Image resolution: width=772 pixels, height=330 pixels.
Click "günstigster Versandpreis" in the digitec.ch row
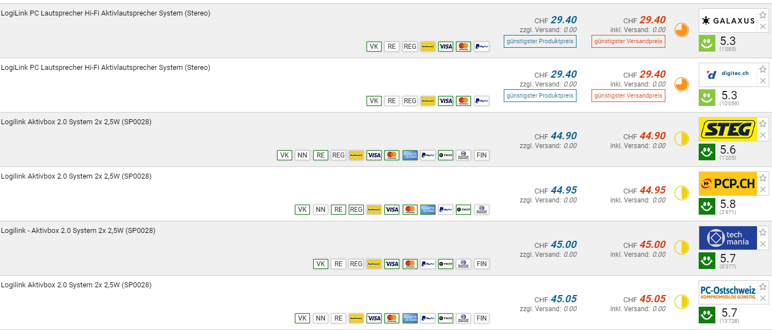(628, 96)
